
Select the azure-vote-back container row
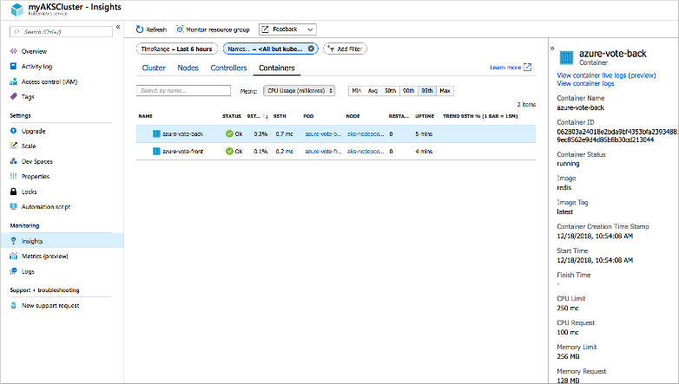point(336,133)
